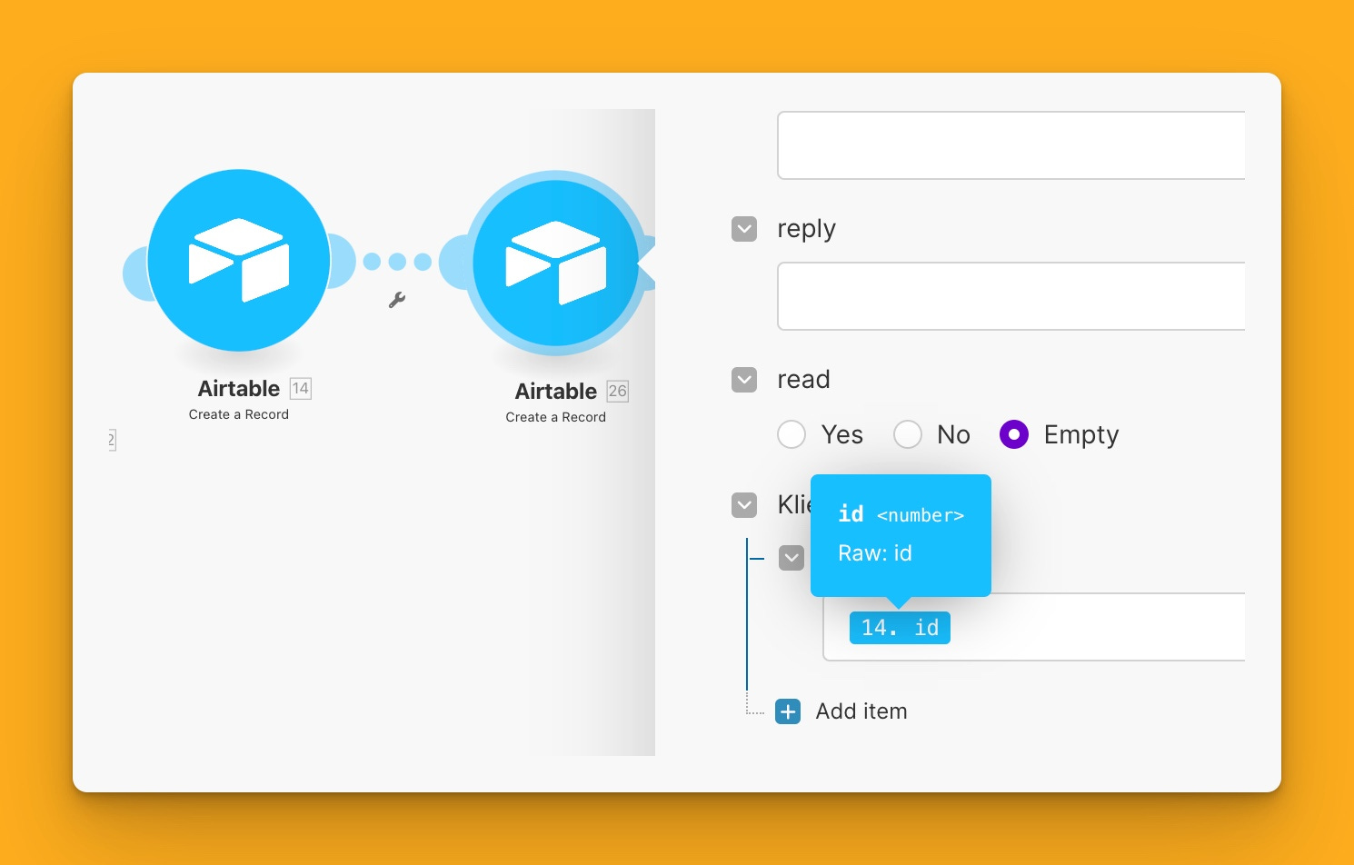
Task: Click the Airtable 26 module title
Action: tap(556, 392)
